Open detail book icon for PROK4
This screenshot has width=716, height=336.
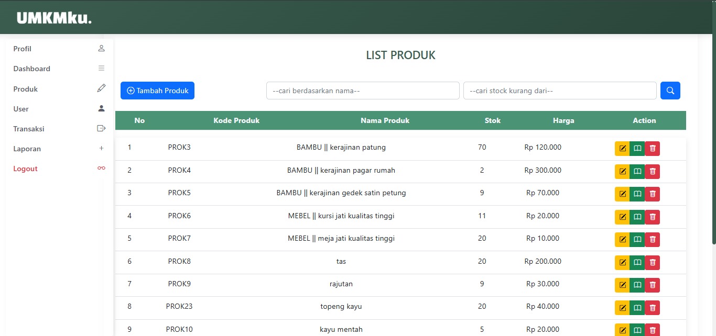pos(637,172)
